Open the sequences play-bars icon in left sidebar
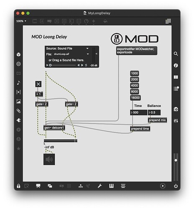Viewport: 194px width, 209px height. click(x=18, y=92)
